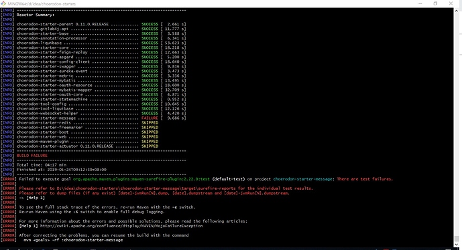Click the 'Total time: 04:17 min' line
This screenshot has width=462, height=250.
[x=42, y=165]
